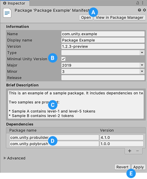
Task: Remove a dependency with the minus icon
Action: point(137,151)
